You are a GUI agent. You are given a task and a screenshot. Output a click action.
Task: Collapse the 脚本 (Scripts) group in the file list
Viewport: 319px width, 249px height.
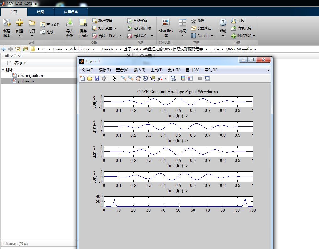pyautogui.click(x=3, y=70)
